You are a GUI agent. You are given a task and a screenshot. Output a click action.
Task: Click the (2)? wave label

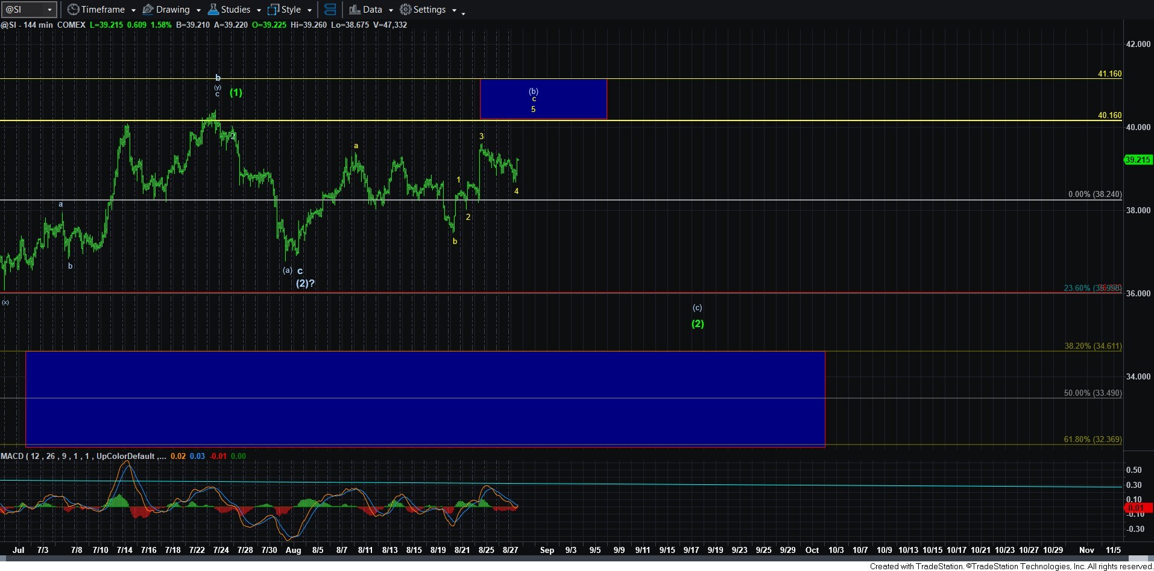pyautogui.click(x=305, y=283)
